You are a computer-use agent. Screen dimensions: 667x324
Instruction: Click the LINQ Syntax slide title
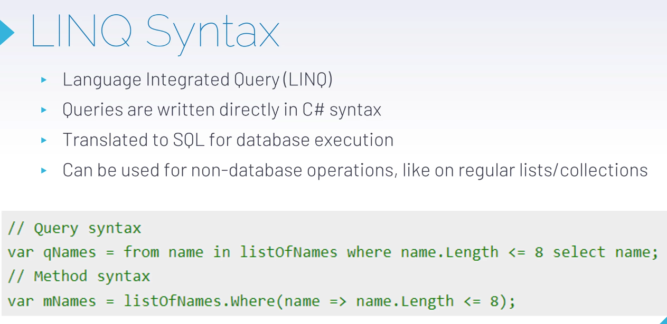point(154,32)
